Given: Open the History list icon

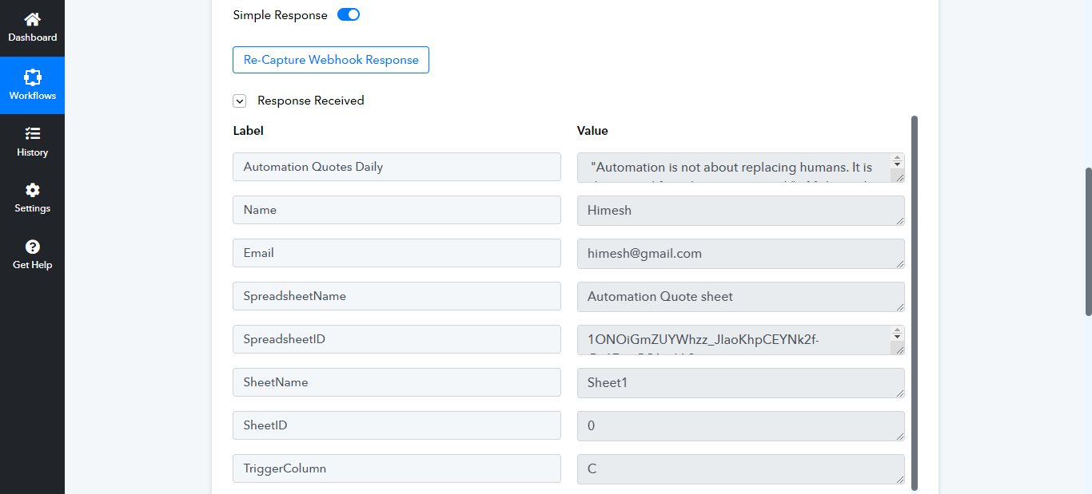Looking at the screenshot, I should coord(33,133).
